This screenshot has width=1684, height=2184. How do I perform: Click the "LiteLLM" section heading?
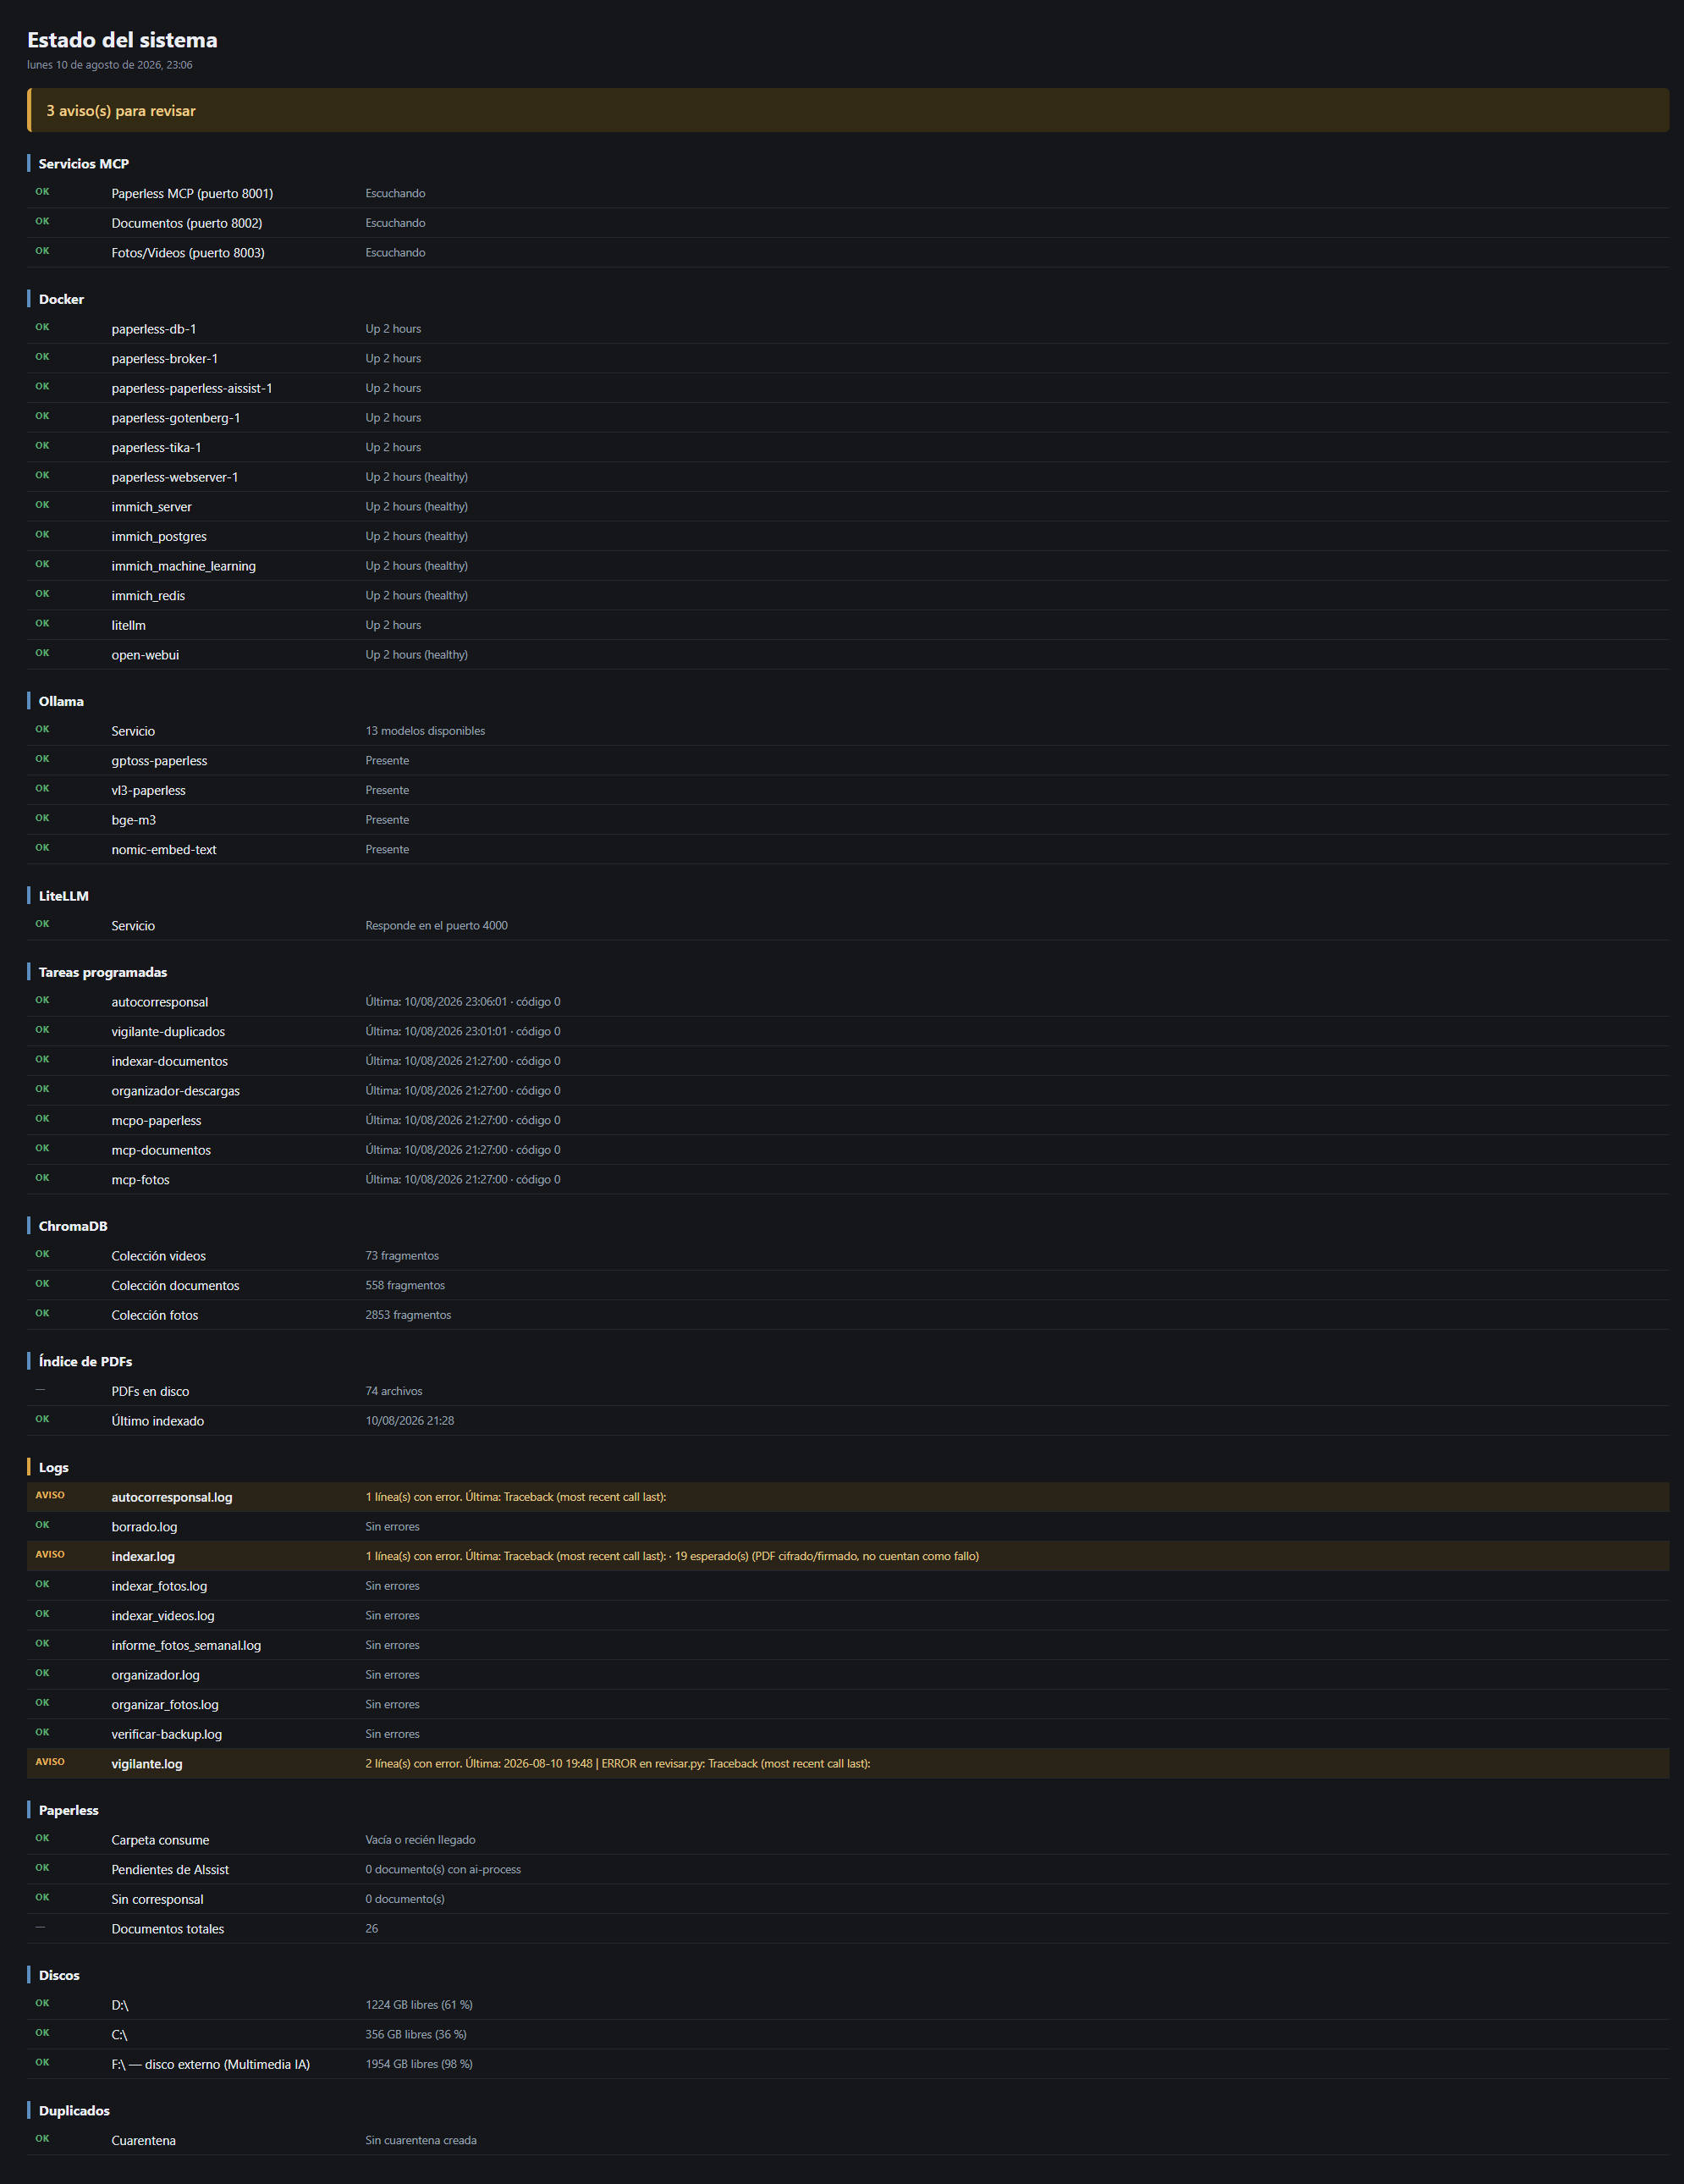[64, 896]
